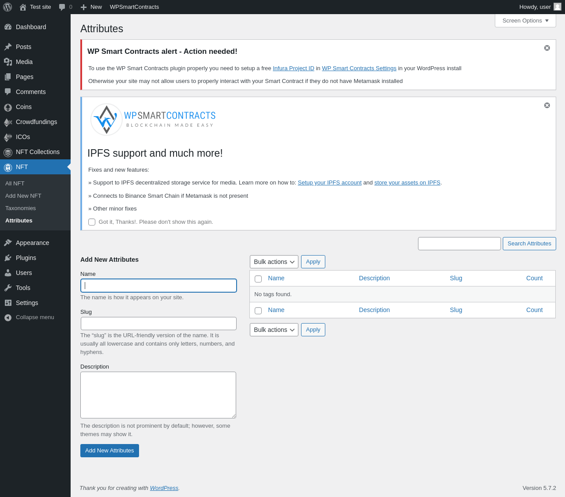The height and width of the screenshot is (497, 565).
Task: Click the Plugins plug icon
Action: pyautogui.click(x=8, y=258)
